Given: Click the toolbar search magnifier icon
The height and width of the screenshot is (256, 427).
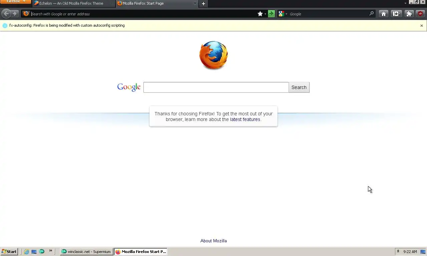Looking at the screenshot, I should pyautogui.click(x=372, y=14).
